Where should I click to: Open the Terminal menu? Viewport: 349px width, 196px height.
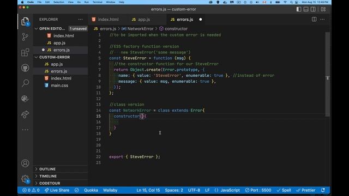click(97, 2)
